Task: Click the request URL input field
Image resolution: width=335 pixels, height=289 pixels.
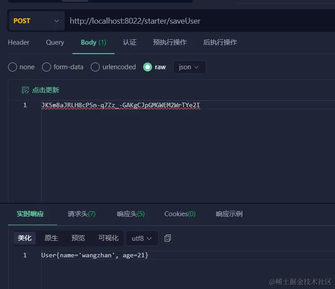Action: coord(201,21)
